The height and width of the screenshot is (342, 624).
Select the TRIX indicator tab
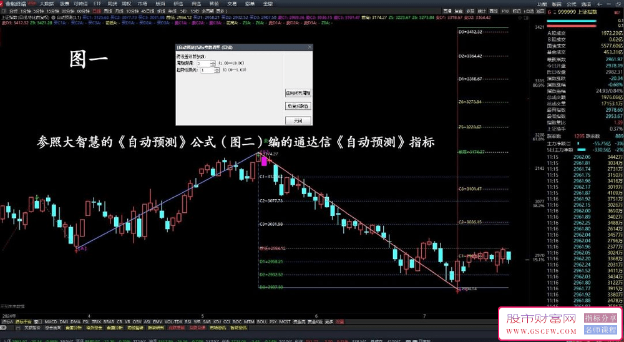(96, 321)
